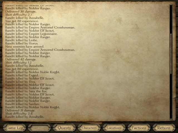Select the 'Shot difficulty: 1.2' line

pos(18,63)
